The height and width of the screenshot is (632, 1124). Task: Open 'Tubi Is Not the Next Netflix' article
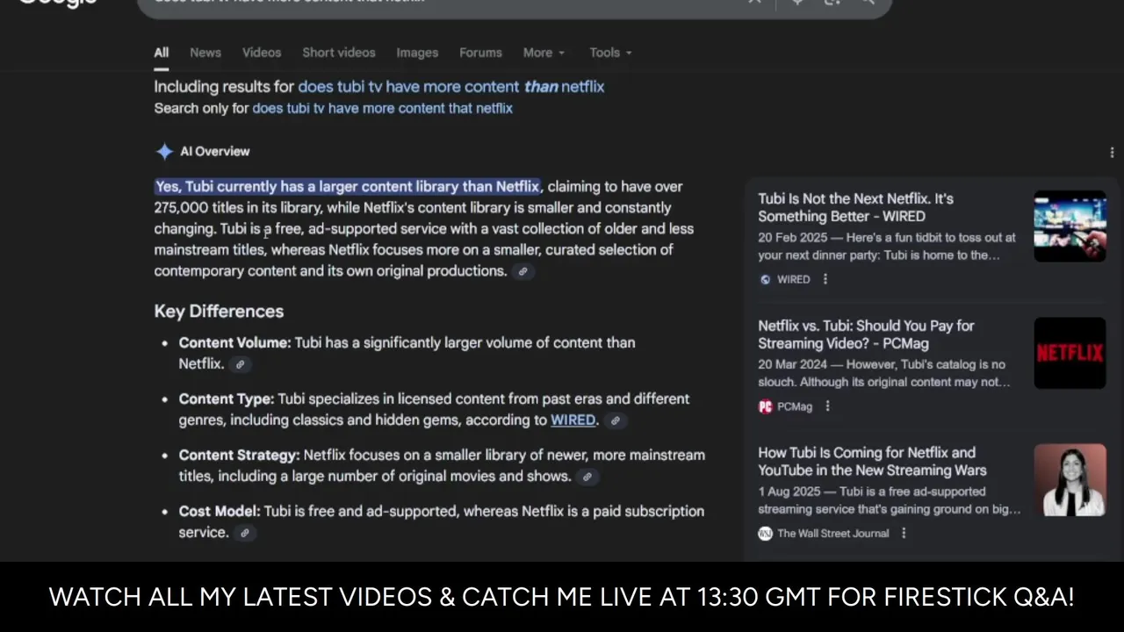(x=855, y=207)
